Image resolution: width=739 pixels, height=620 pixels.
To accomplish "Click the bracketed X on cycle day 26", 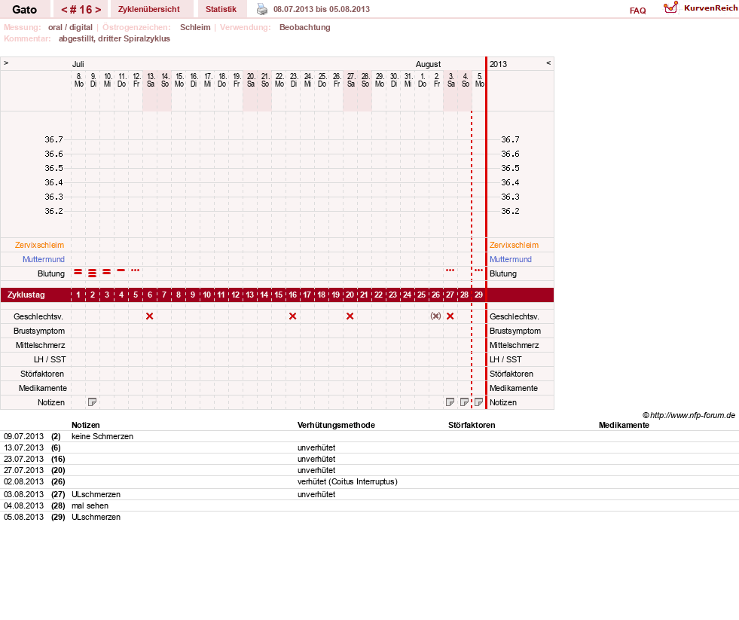I will pos(436,316).
